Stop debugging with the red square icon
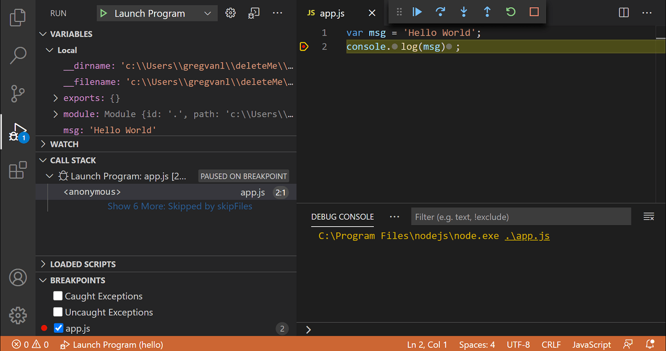The height and width of the screenshot is (351, 666). (x=534, y=13)
